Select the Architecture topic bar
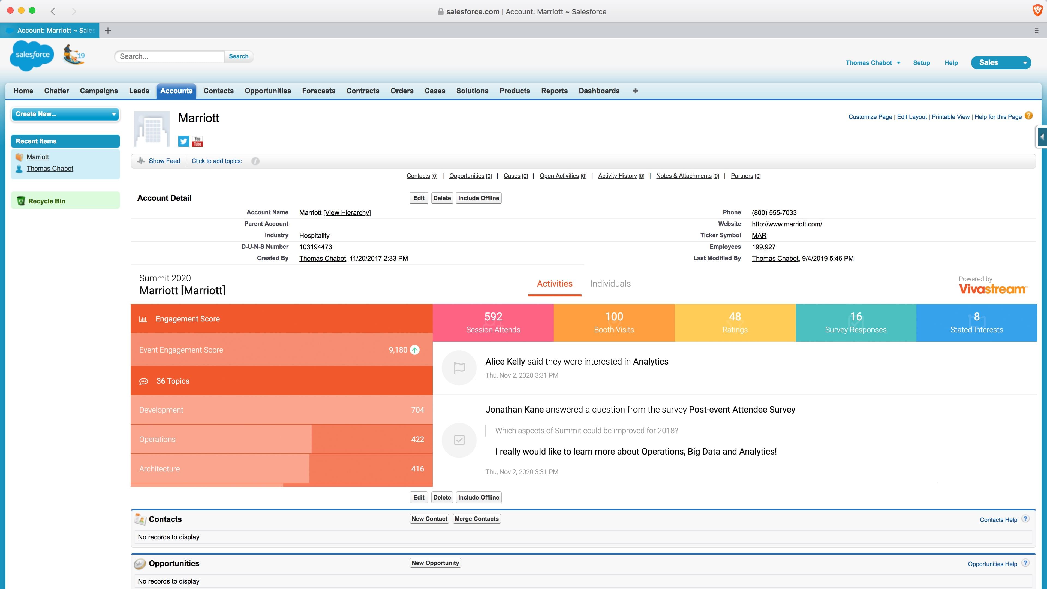The image size is (1047, 589). click(x=281, y=469)
